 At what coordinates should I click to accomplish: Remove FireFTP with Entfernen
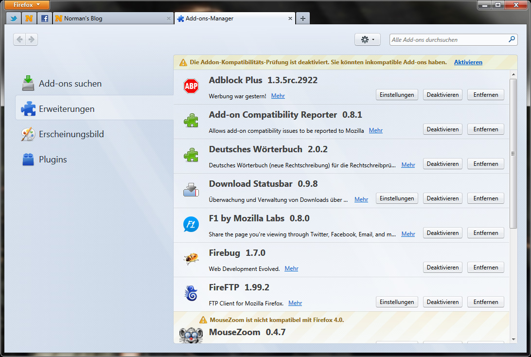click(486, 302)
